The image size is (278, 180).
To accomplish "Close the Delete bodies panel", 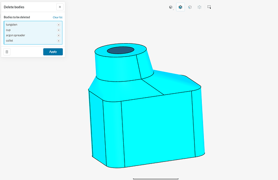I will [60, 7].
